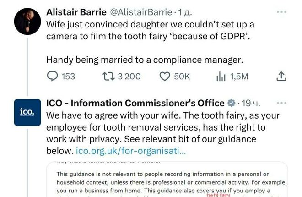Image resolution: width=302 pixels, height=197 pixels.
Task: View tweet analytics bar chart icon
Action: click(221, 76)
